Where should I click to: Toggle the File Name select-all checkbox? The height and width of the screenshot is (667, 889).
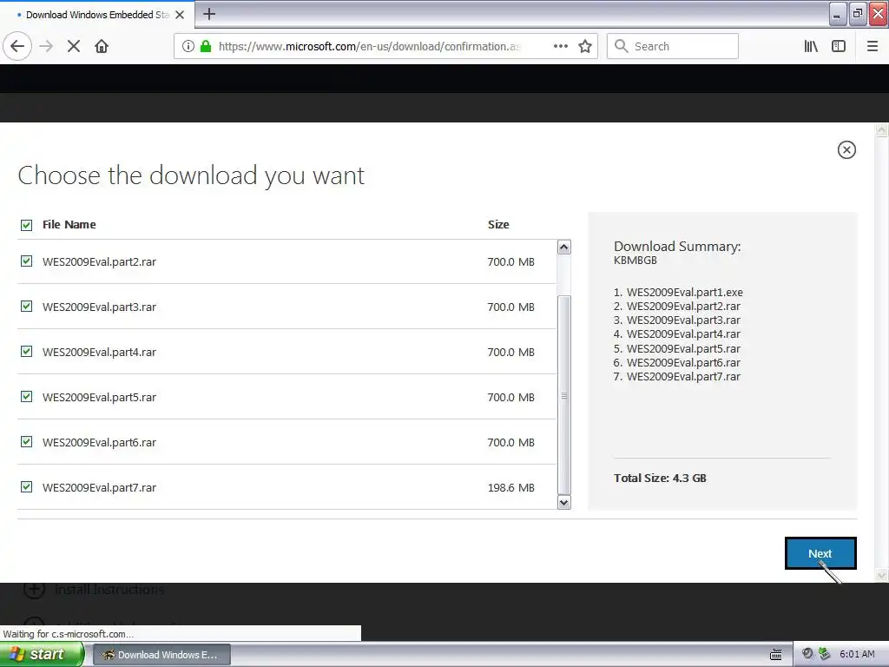[27, 225]
